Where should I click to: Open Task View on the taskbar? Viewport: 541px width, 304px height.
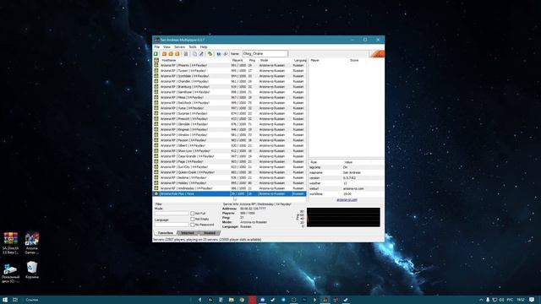coord(15,300)
